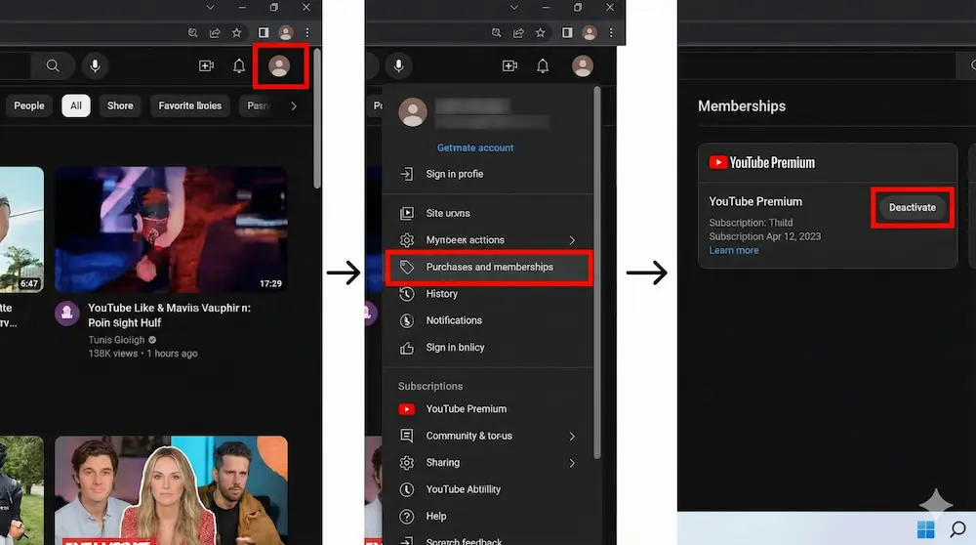
Task: Click voice search microphone in left window
Action: (x=95, y=65)
